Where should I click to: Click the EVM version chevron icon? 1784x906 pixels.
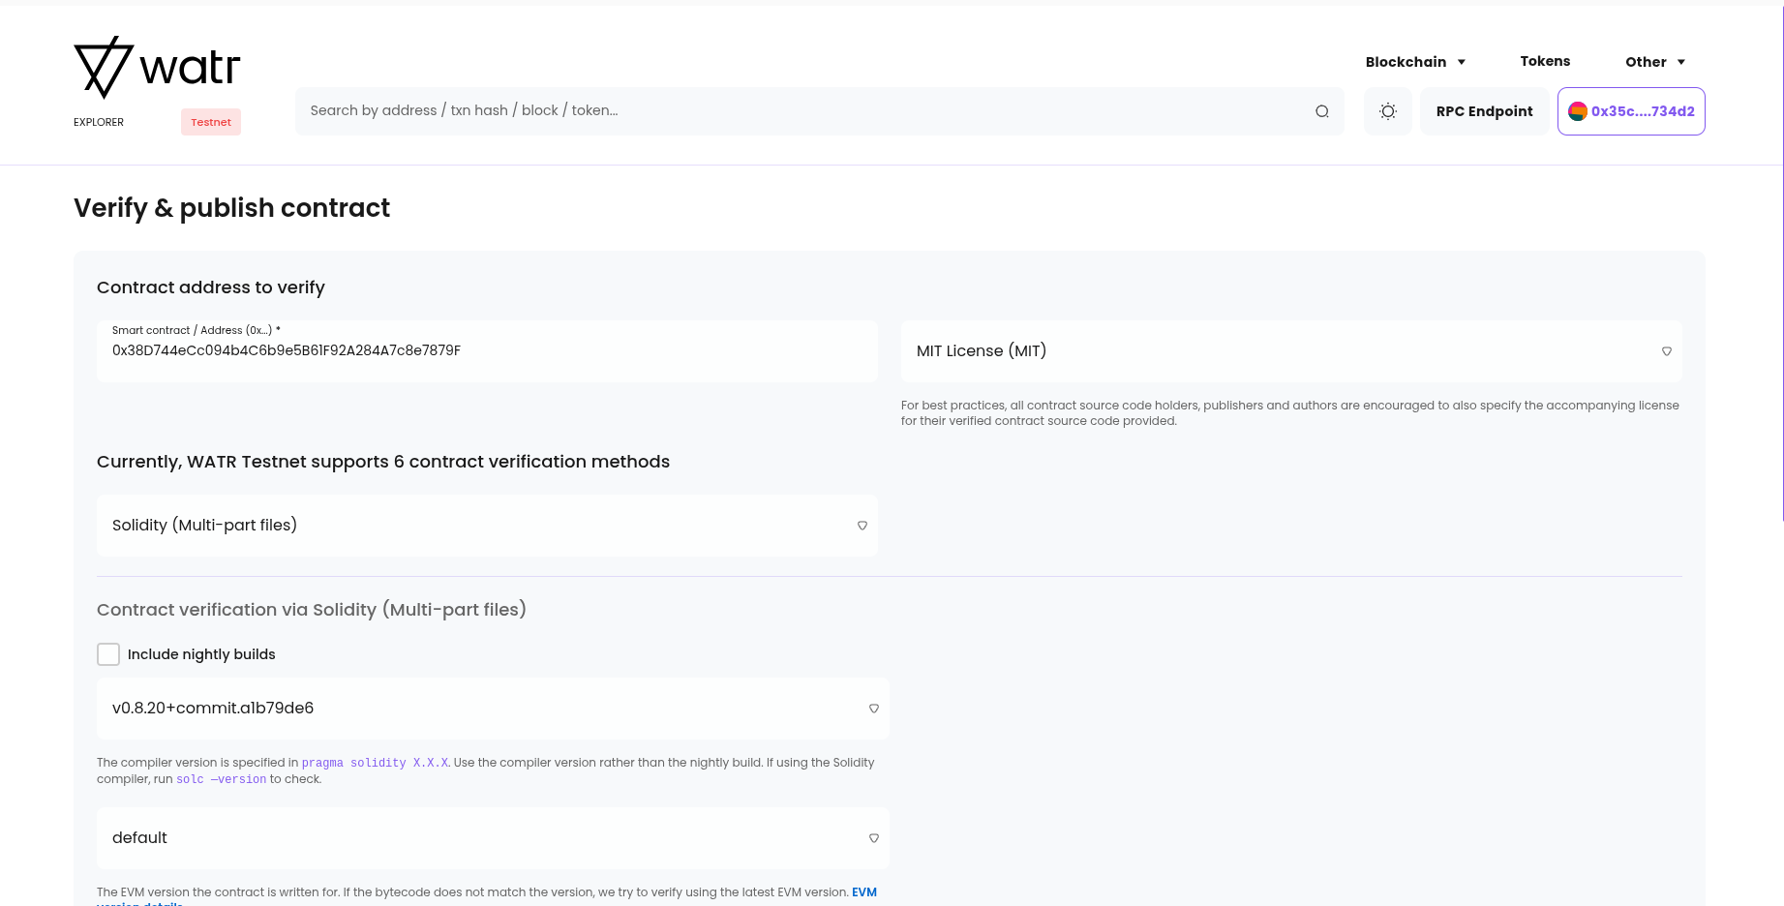(x=873, y=838)
